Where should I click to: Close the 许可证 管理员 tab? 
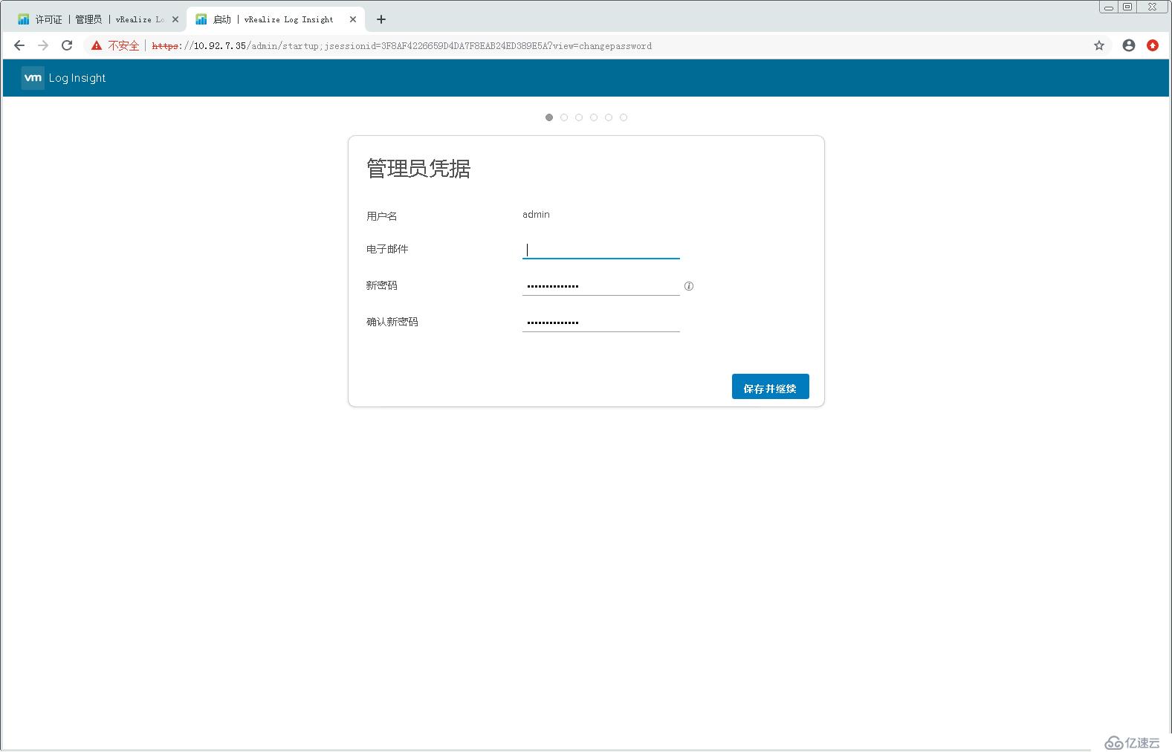(175, 19)
